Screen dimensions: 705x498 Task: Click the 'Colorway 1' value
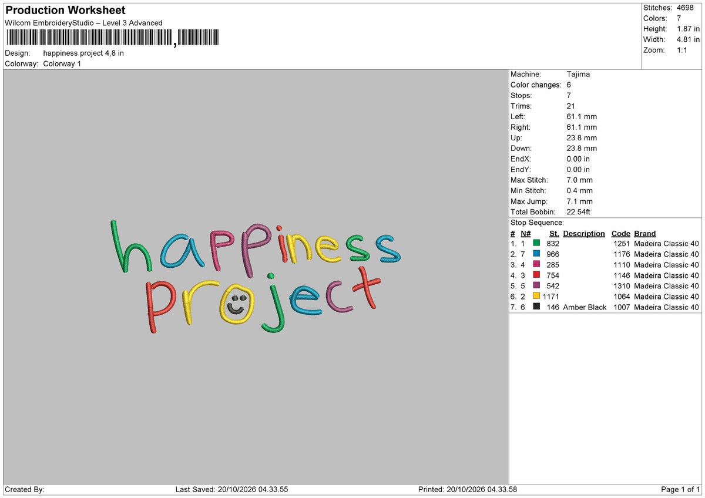(x=62, y=63)
